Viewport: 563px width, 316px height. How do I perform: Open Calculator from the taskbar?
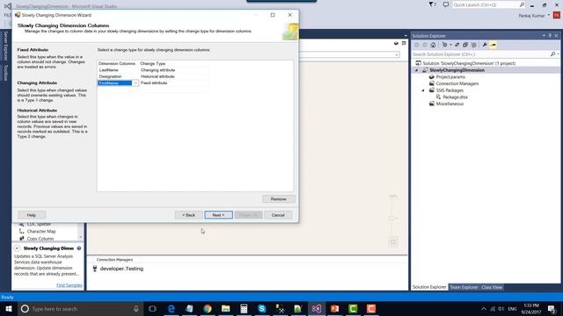(244, 308)
